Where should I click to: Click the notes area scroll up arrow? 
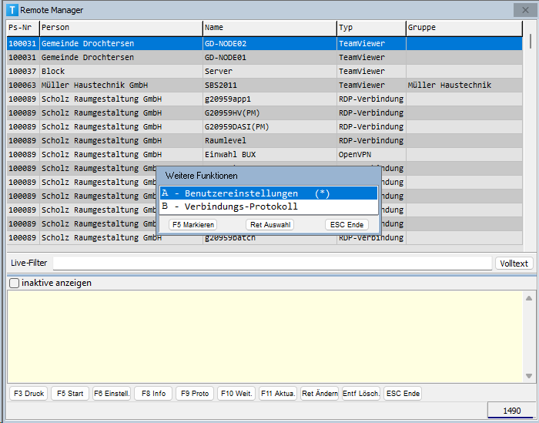529,298
